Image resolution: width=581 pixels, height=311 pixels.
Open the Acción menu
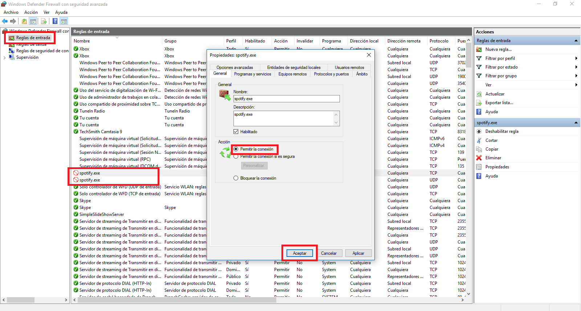click(x=31, y=12)
